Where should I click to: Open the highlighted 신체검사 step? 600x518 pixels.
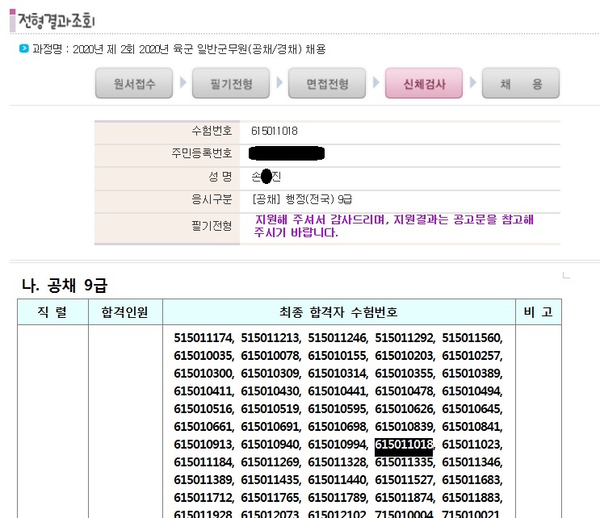[x=424, y=83]
